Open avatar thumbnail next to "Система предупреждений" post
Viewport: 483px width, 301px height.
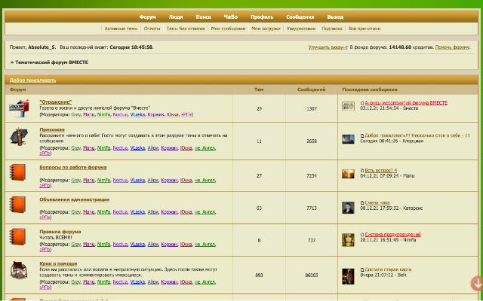tap(348, 239)
